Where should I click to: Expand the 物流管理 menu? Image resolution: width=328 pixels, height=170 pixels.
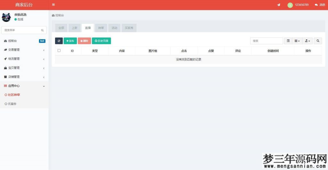24,59
